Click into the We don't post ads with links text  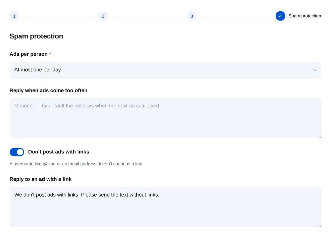click(87, 195)
